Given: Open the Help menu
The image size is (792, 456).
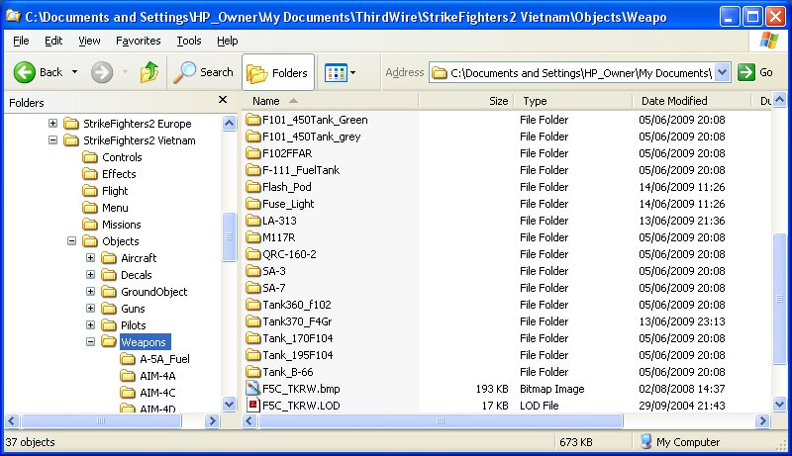Looking at the screenshot, I should point(228,41).
